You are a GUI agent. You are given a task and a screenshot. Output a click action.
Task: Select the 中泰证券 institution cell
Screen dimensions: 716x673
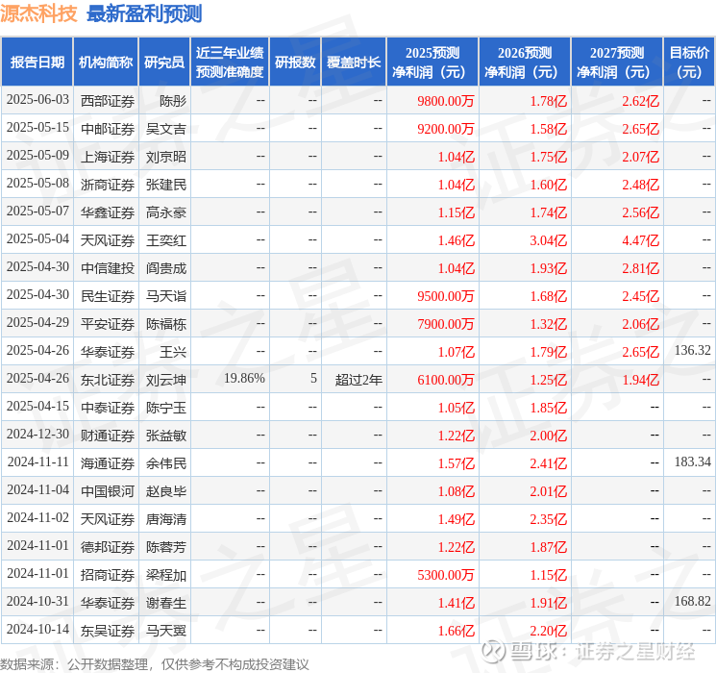108,408
